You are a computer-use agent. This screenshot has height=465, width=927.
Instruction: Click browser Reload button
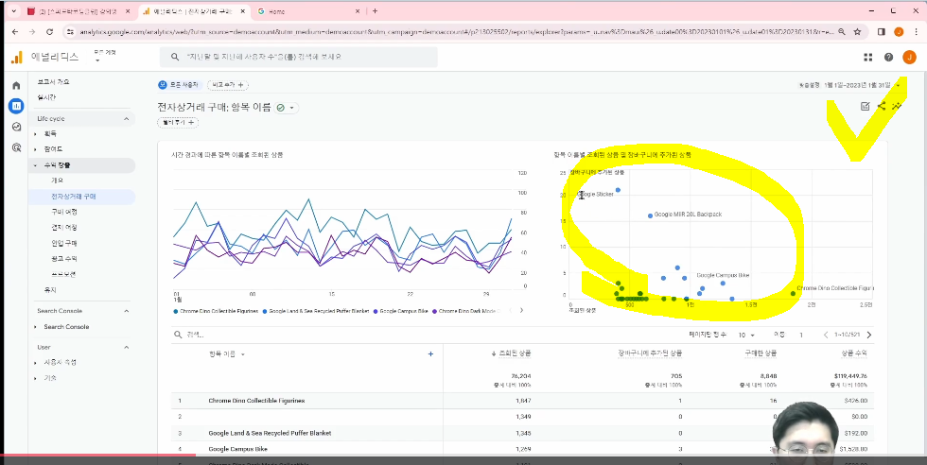[x=49, y=32]
